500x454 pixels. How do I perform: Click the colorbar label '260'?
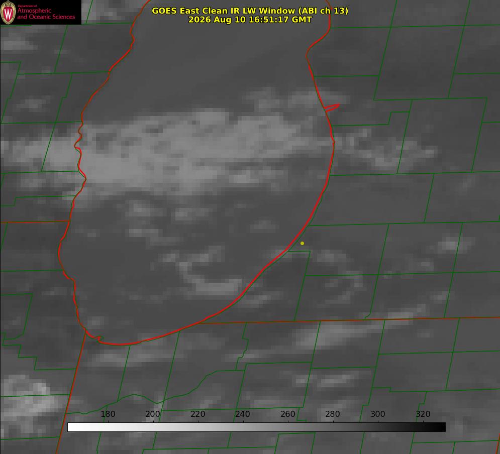tap(288, 414)
